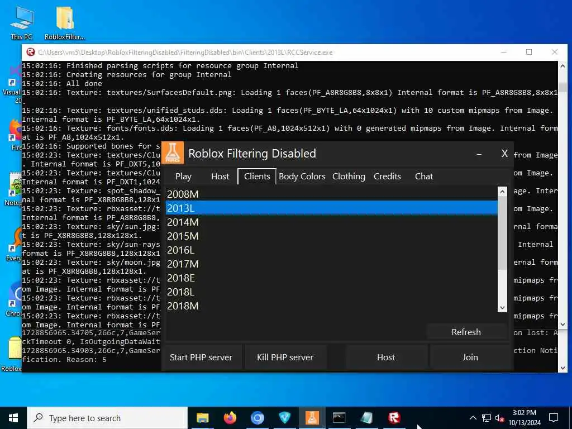Open the Windows Start menu
Image resolution: width=572 pixels, height=429 pixels.
click(13, 418)
